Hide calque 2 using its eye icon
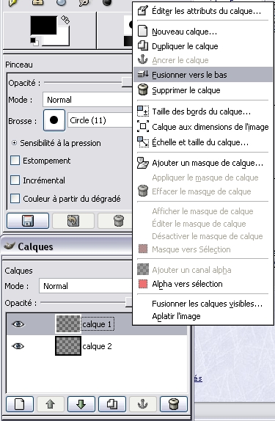This screenshot has width=275, height=421. click(x=18, y=346)
